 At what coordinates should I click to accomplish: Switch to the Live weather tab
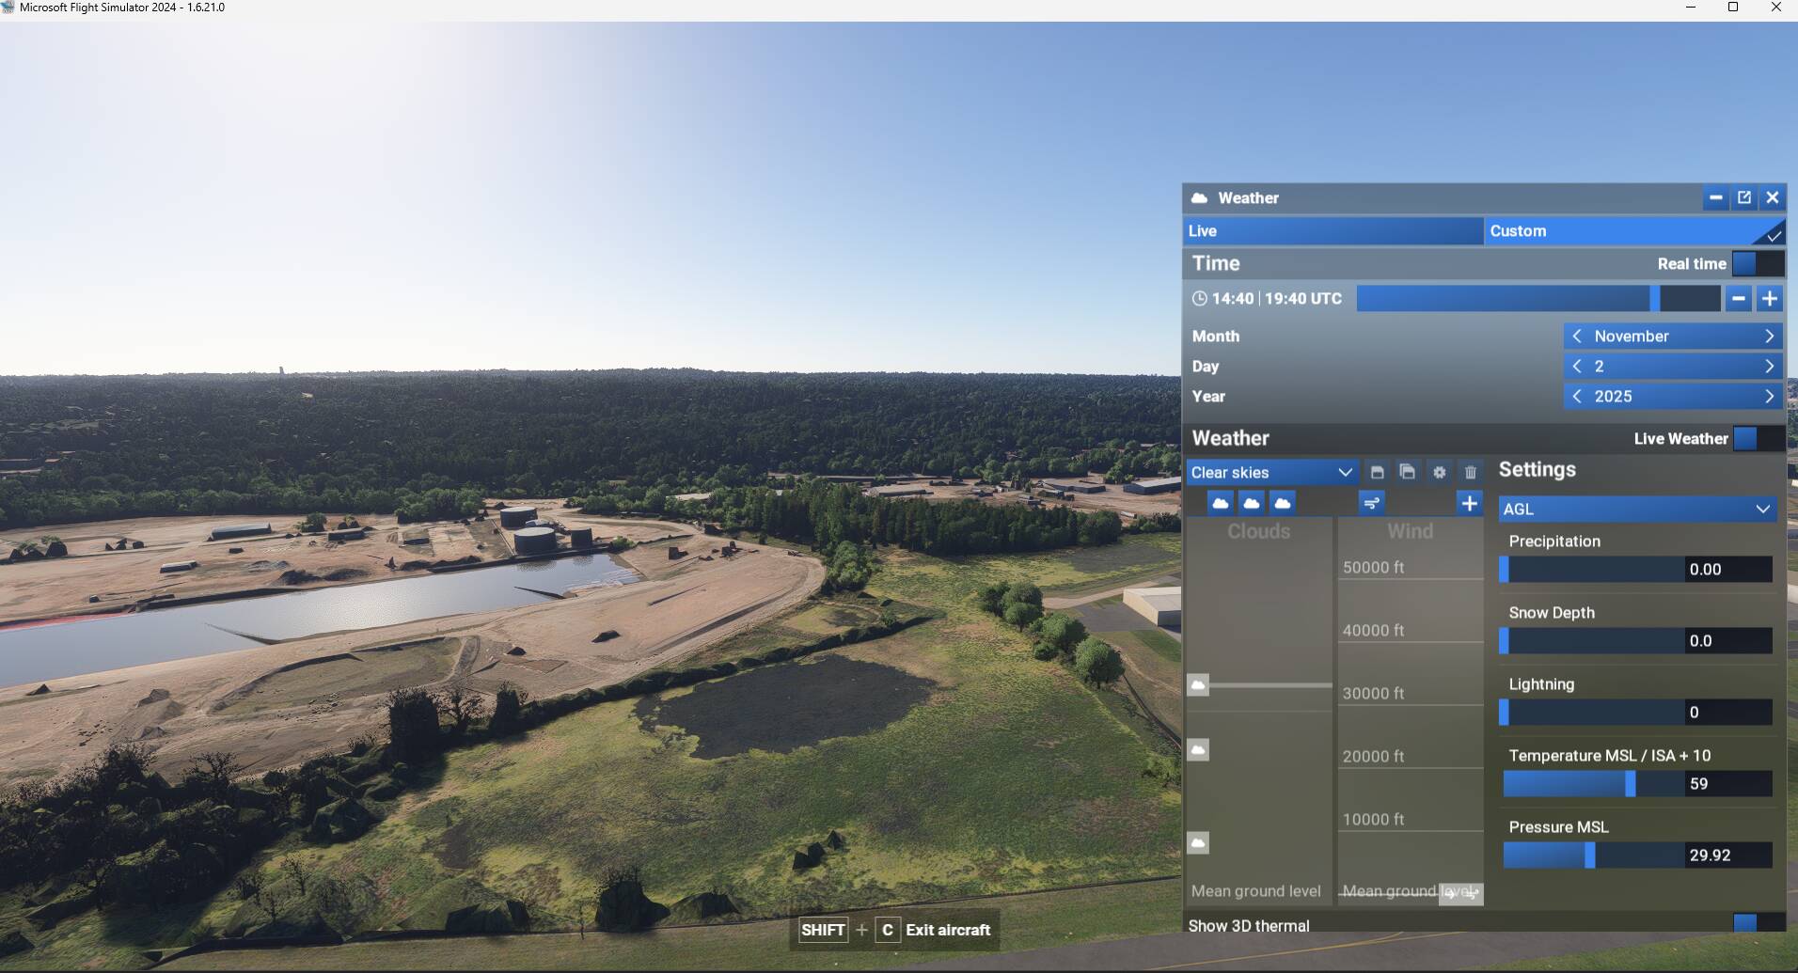click(x=1332, y=231)
